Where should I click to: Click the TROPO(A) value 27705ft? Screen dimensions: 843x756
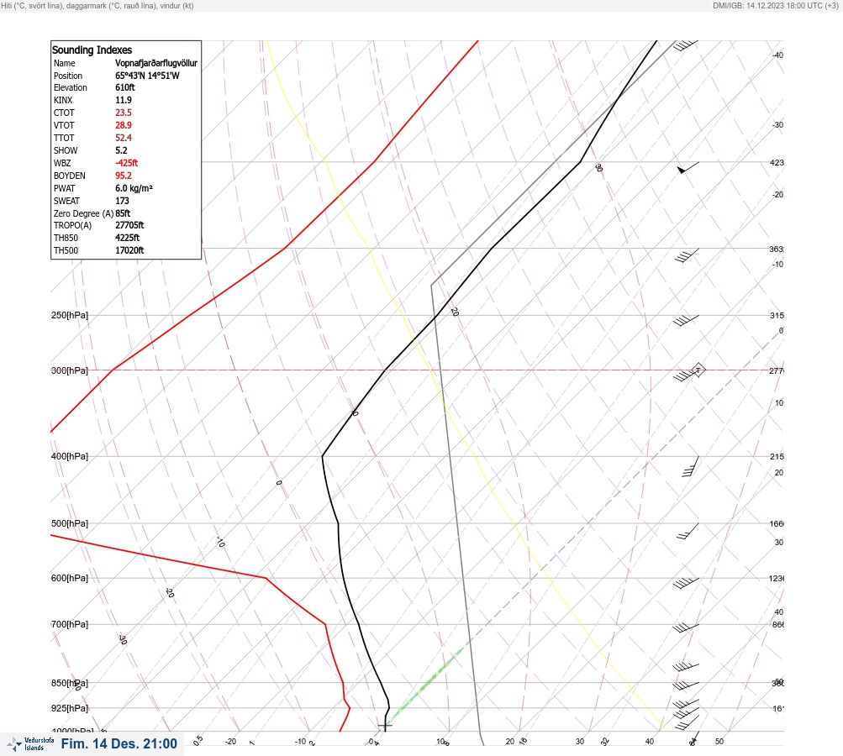click(129, 225)
